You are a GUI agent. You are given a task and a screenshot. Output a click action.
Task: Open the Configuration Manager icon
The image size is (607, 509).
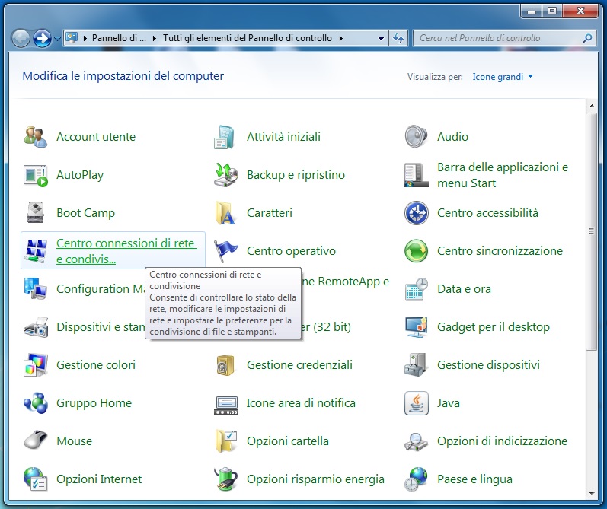click(36, 289)
